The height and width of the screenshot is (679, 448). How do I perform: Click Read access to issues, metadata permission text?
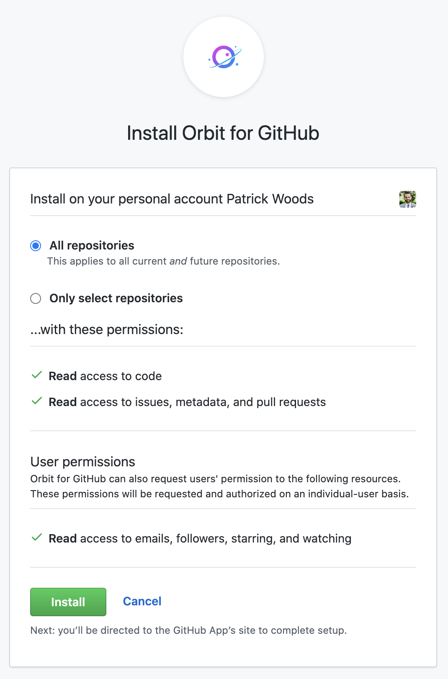pyautogui.click(x=187, y=402)
